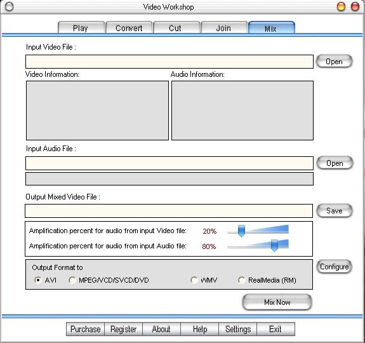Open the Settings button at bottom

click(237, 329)
